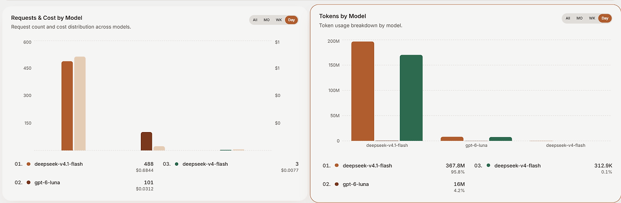Image resolution: width=621 pixels, height=203 pixels.
Task: Click gpt-6-luna brown legend dot in Requests panel
Action: [x=29, y=182]
